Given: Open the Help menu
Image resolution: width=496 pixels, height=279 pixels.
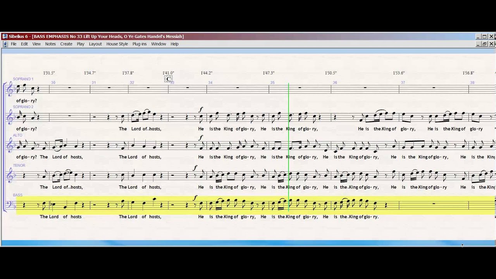Looking at the screenshot, I should 175,44.
